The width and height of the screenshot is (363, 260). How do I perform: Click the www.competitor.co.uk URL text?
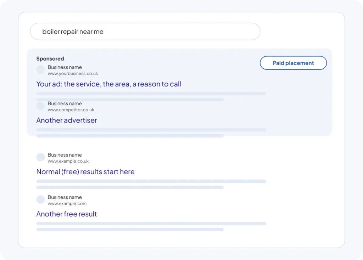(71, 110)
